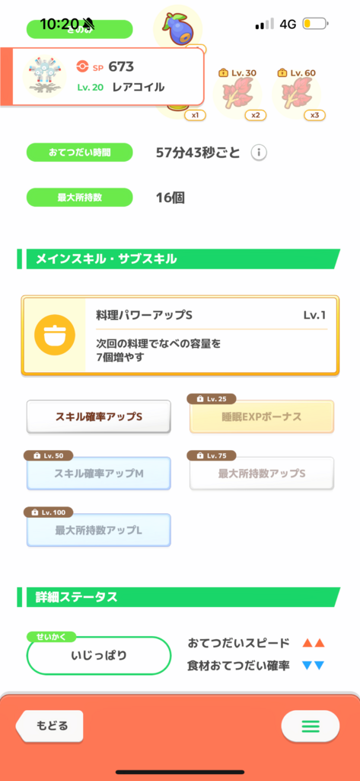Open the hamburger menu button
The height and width of the screenshot is (781, 360).
point(311,725)
